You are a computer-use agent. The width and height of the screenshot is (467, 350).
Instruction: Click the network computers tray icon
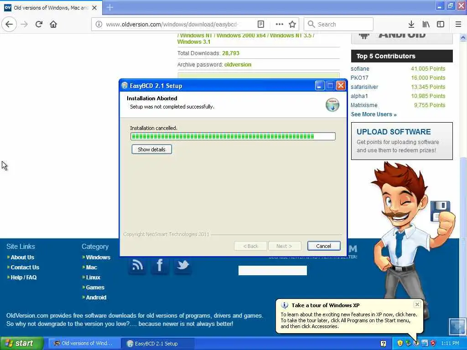[x=425, y=343]
